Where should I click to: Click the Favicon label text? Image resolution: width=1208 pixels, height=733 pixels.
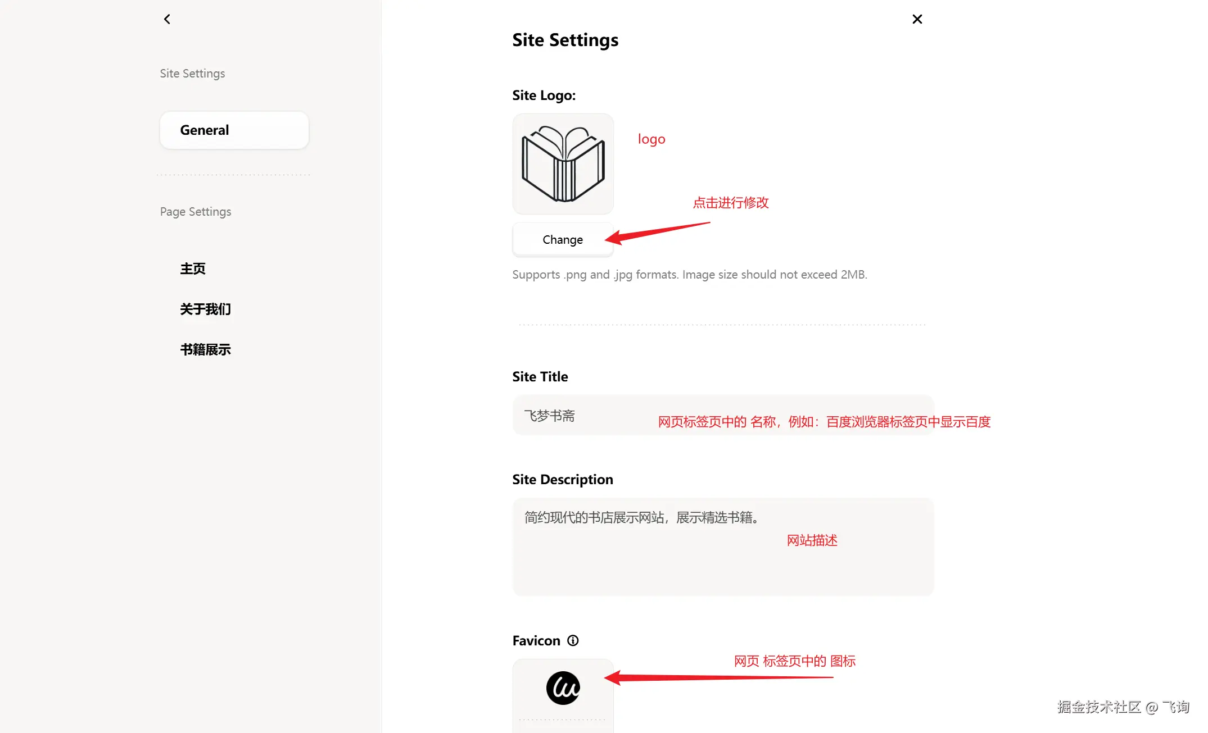click(x=536, y=640)
